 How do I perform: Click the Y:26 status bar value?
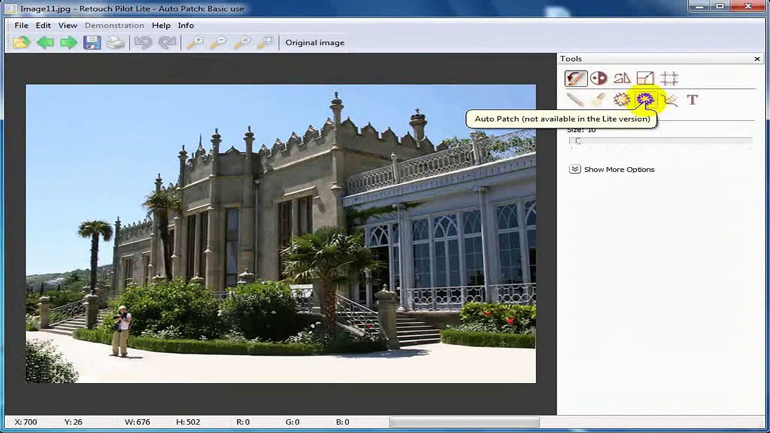tap(73, 422)
